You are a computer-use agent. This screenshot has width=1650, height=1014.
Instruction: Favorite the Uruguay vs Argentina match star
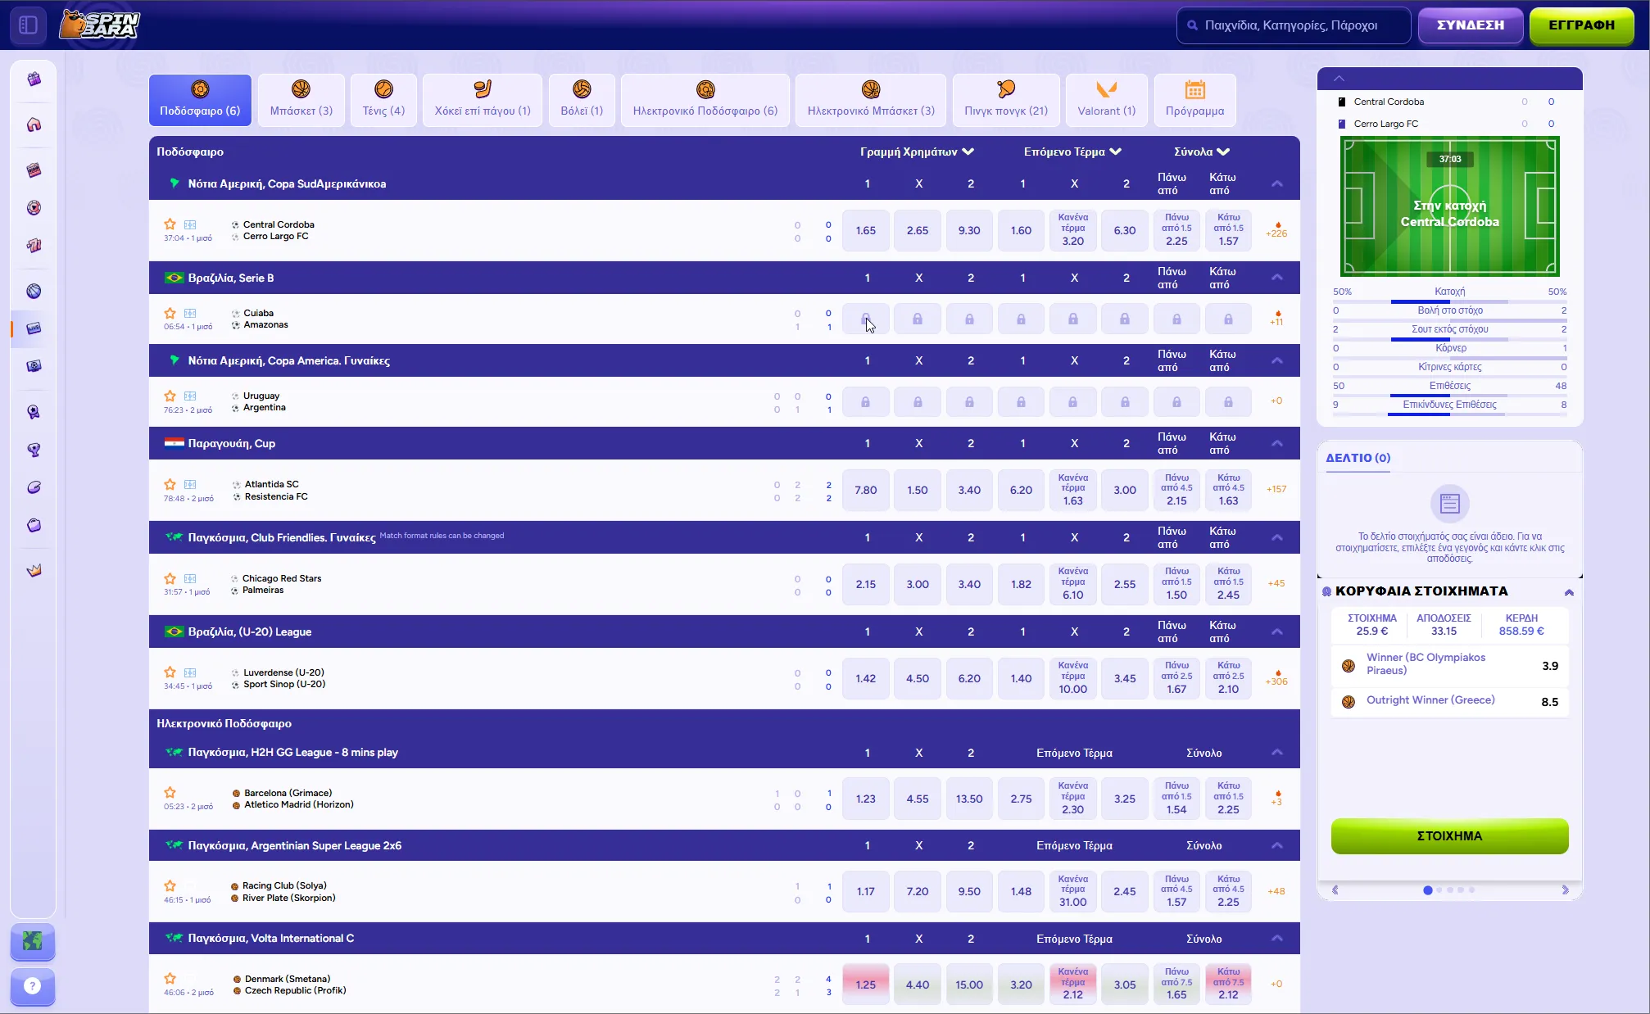pyautogui.click(x=170, y=396)
